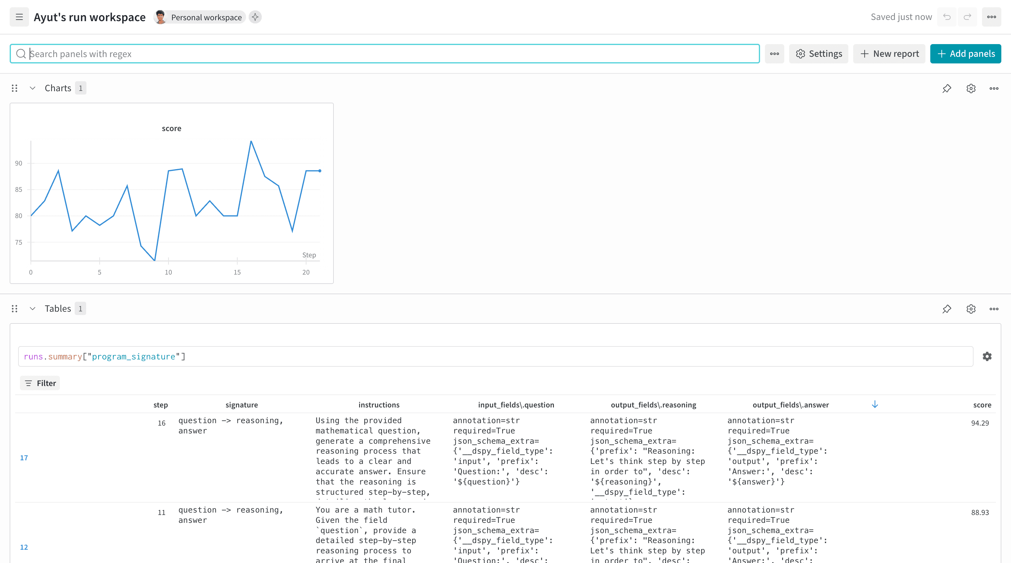Edit the runs.summary program_signature expression
The image size is (1011, 563).
tap(495, 356)
